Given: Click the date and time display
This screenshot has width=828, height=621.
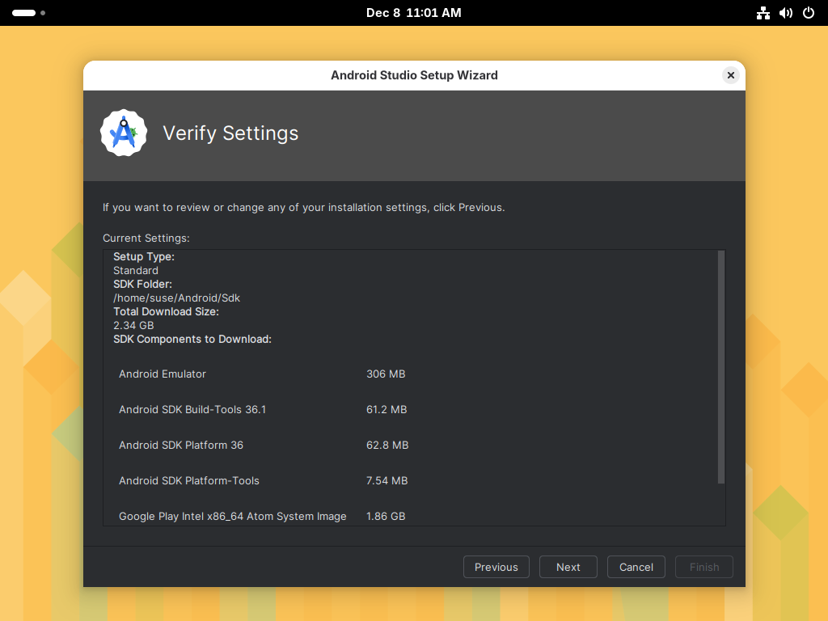Looking at the screenshot, I should [414, 13].
